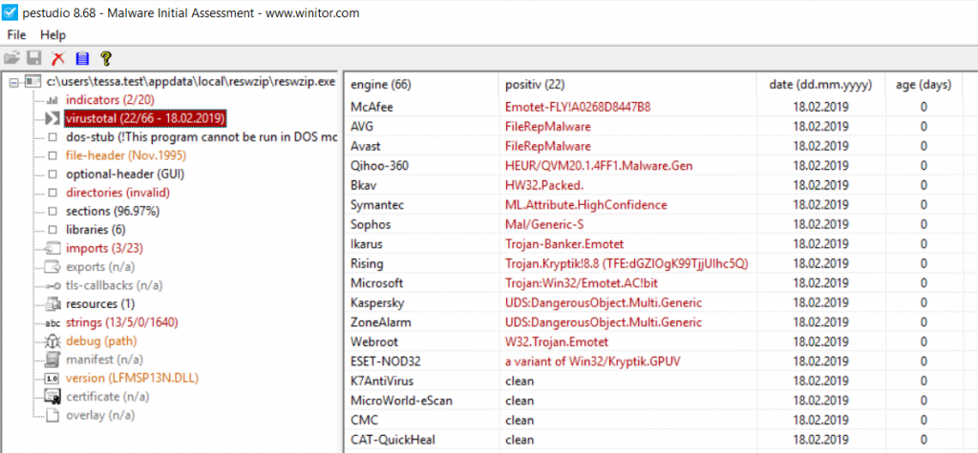Sort by the positiv (22) column header
The width and height of the screenshot is (978, 453).
click(x=627, y=85)
